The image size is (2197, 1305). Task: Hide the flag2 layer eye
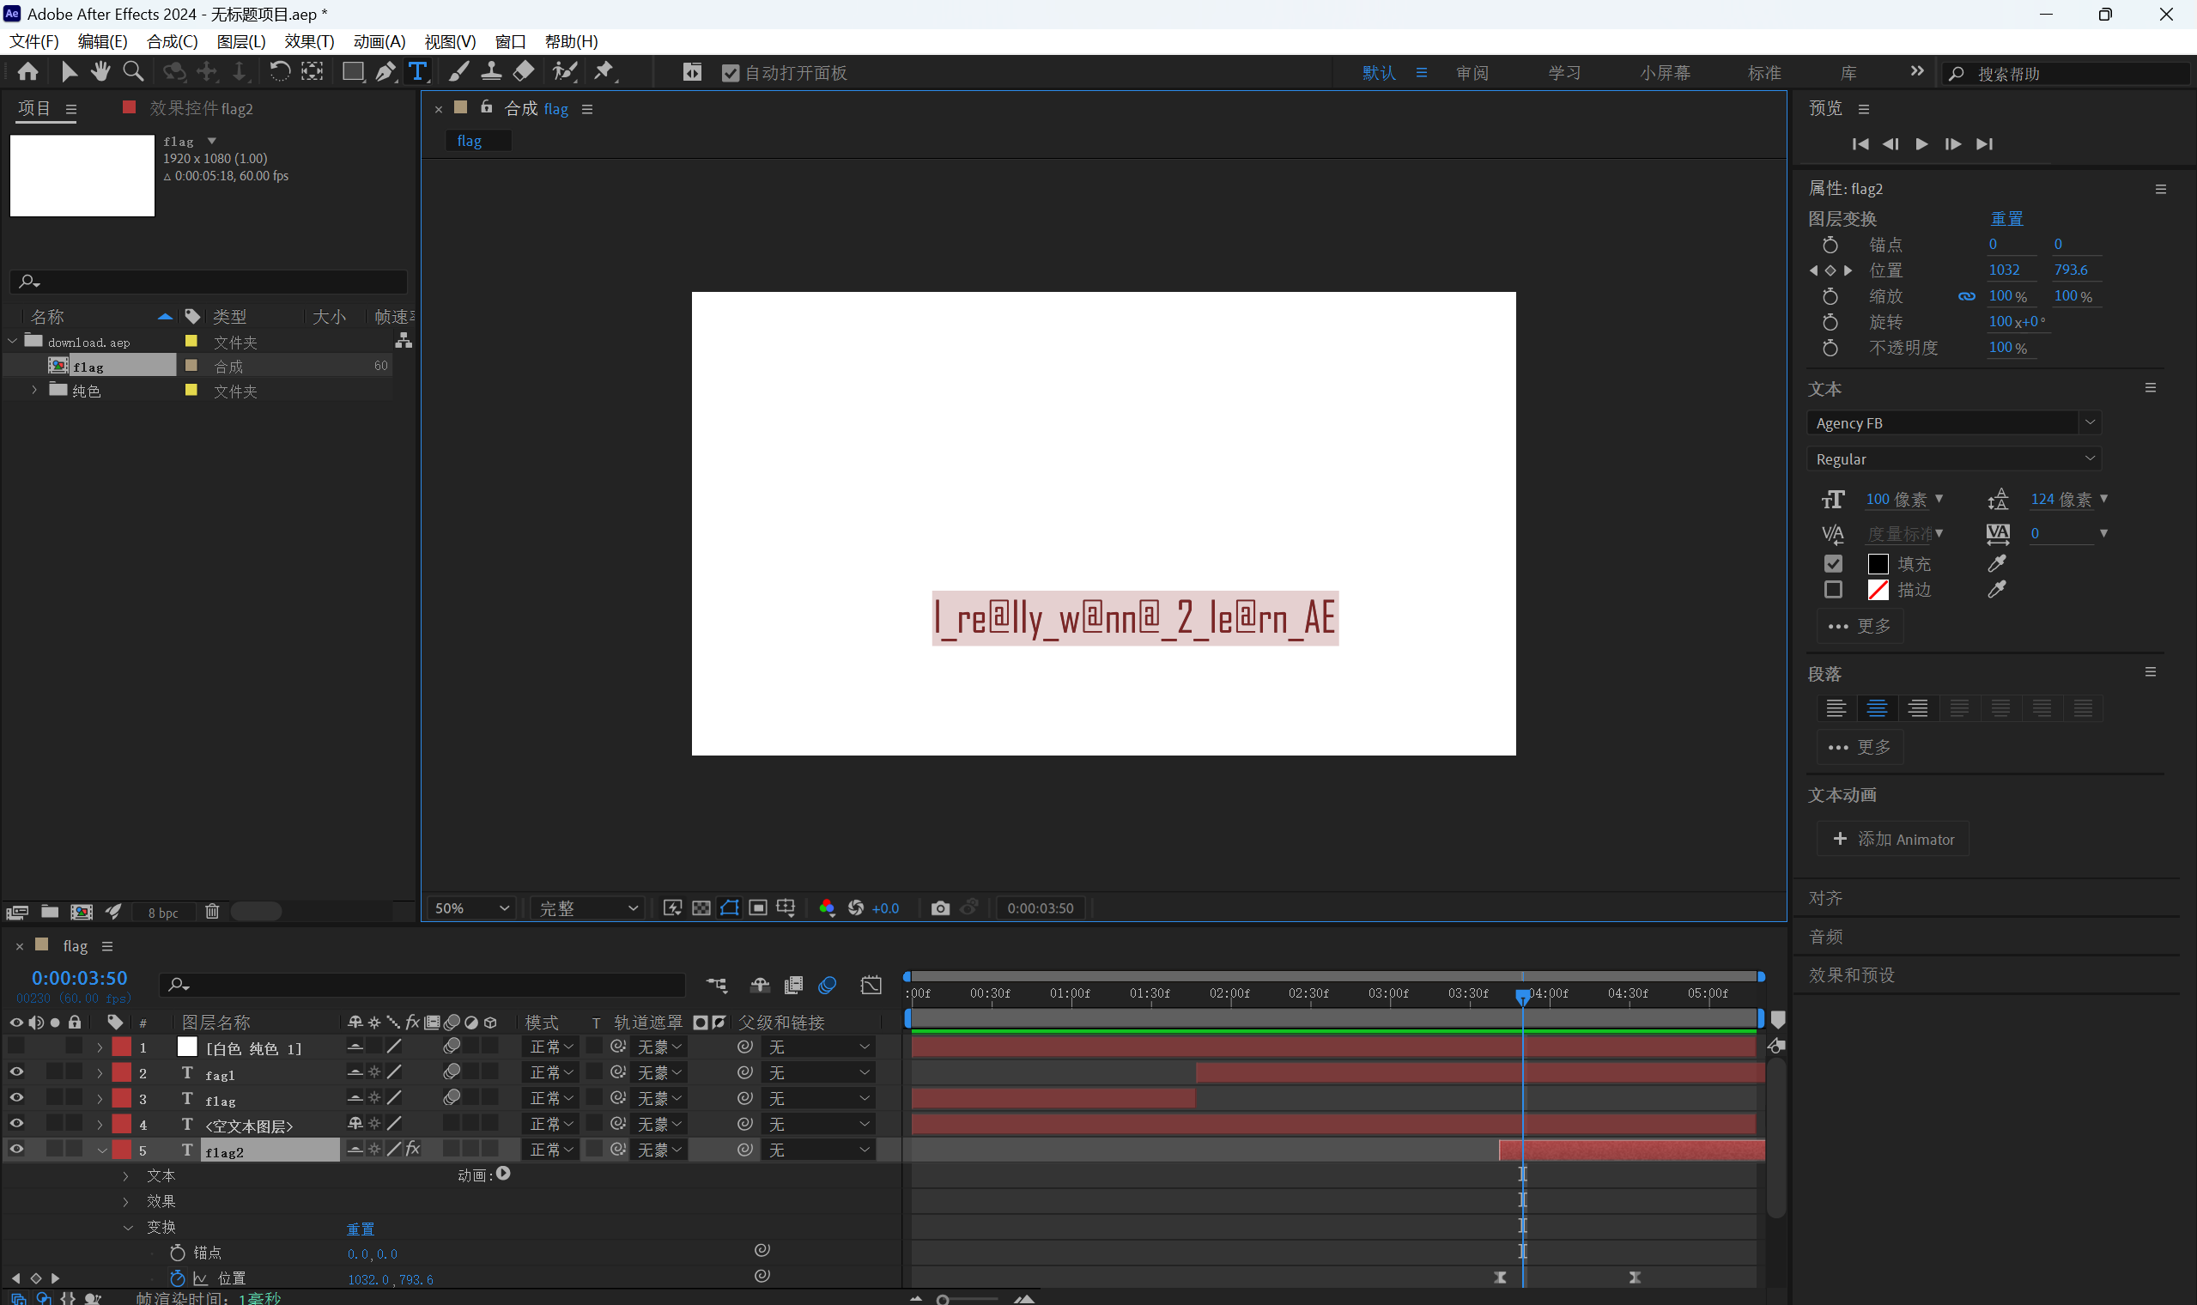point(15,1149)
